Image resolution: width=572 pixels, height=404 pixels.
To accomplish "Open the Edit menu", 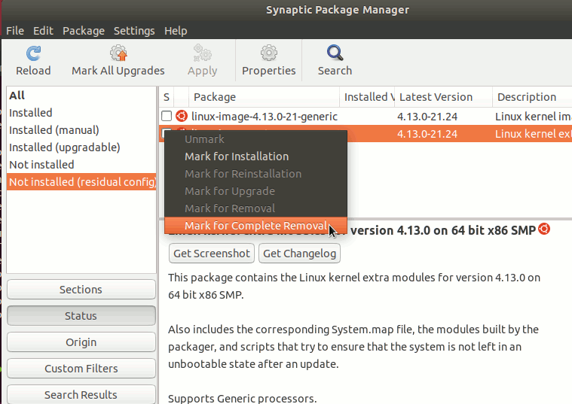I will tap(43, 31).
